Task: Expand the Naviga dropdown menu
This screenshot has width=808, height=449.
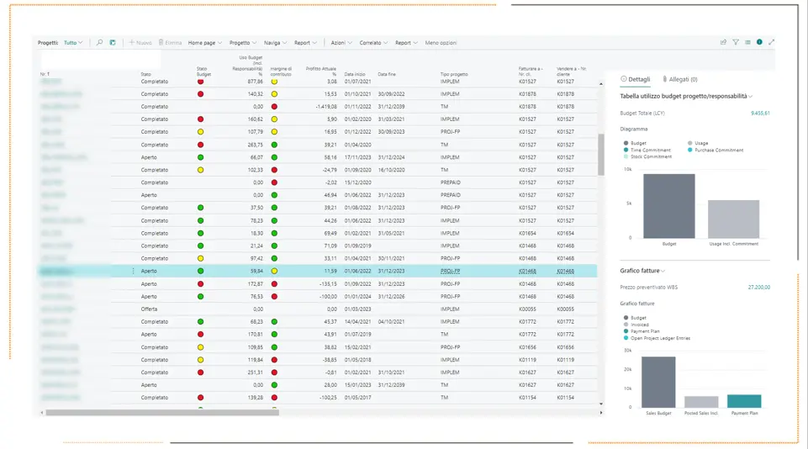Action: (275, 43)
